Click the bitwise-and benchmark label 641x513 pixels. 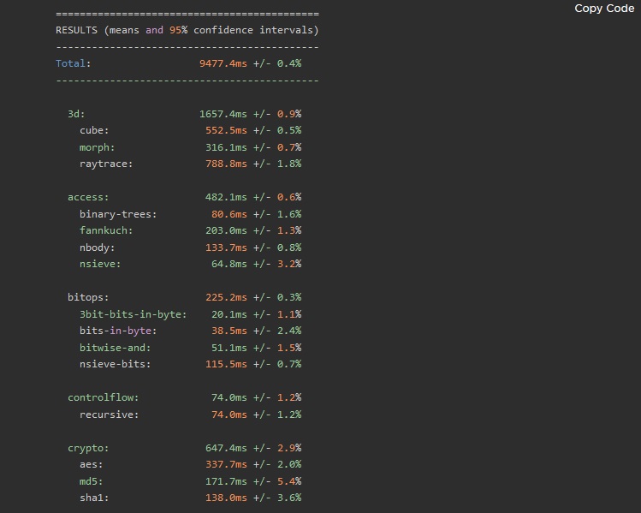point(116,348)
